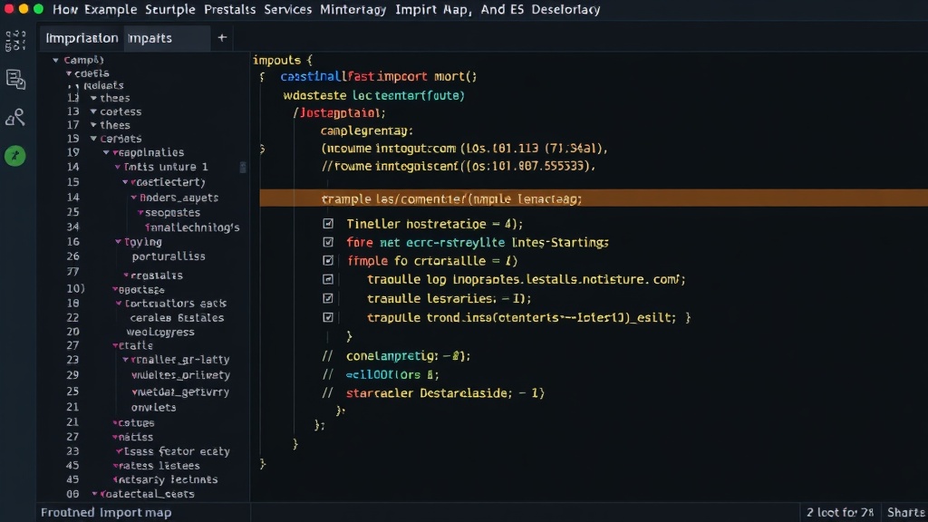Collapse thees node on row 13
Screen dimensions: 928x522
(x=93, y=98)
